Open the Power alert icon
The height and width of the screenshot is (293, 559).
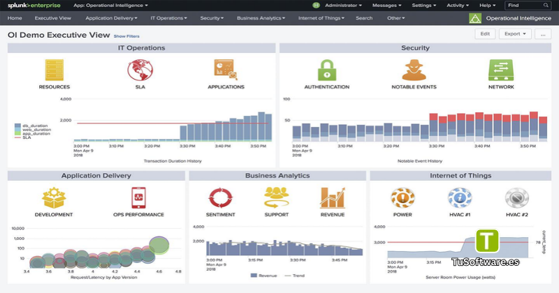pyautogui.click(x=402, y=197)
